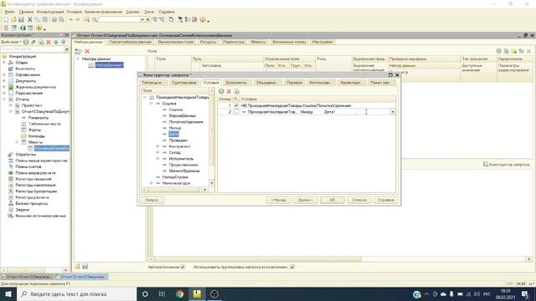536x301 pixels.
Task: Click the Далее button
Action: [x=305, y=200]
